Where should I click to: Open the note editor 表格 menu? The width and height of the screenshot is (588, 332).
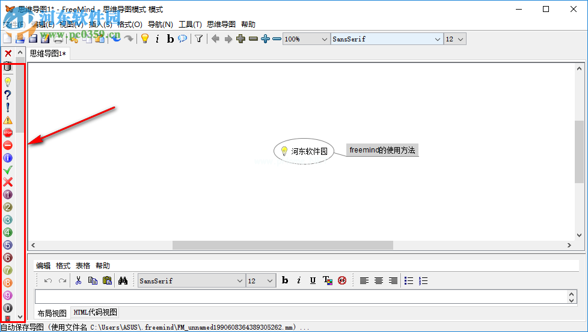[83, 266]
